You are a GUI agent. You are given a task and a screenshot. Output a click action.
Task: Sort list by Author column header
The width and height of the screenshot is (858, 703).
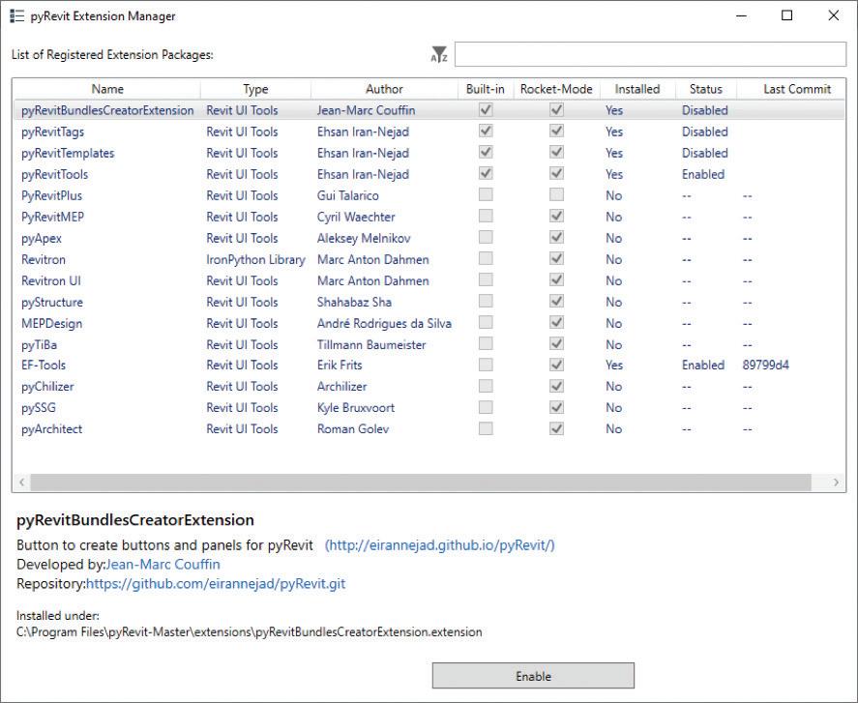[384, 89]
